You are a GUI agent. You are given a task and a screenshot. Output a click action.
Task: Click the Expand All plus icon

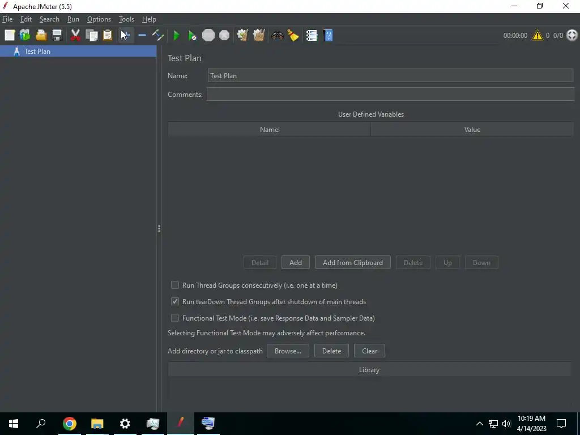pos(126,35)
